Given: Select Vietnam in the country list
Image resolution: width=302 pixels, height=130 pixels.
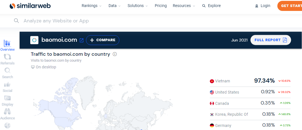Looking at the screenshot, I should click(x=222, y=81).
